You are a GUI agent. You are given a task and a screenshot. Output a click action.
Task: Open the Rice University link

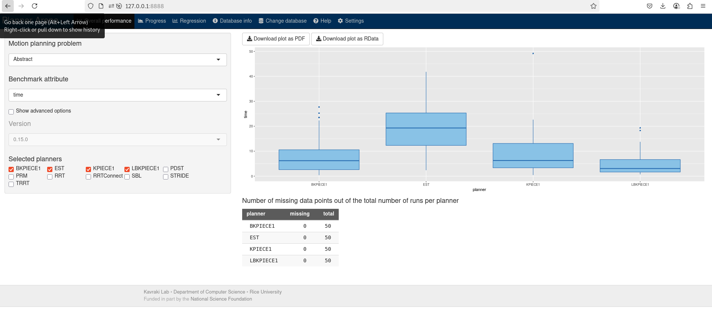pyautogui.click(x=266, y=292)
